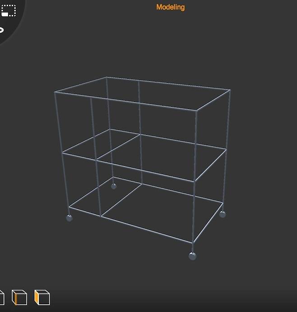Click the partially visible cube icon at bottom-left edge
The height and width of the screenshot is (312, 297).
pyautogui.click(x=1, y=298)
